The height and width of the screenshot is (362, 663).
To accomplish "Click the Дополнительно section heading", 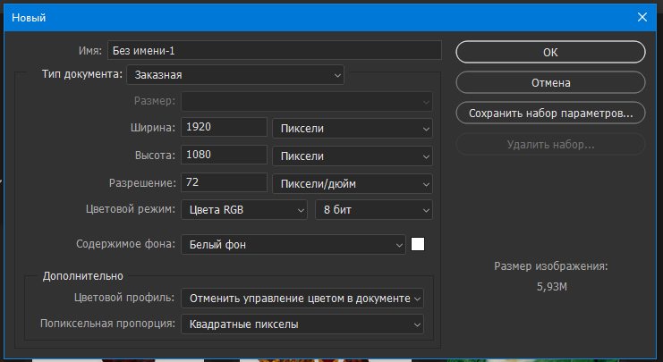I will [83, 276].
